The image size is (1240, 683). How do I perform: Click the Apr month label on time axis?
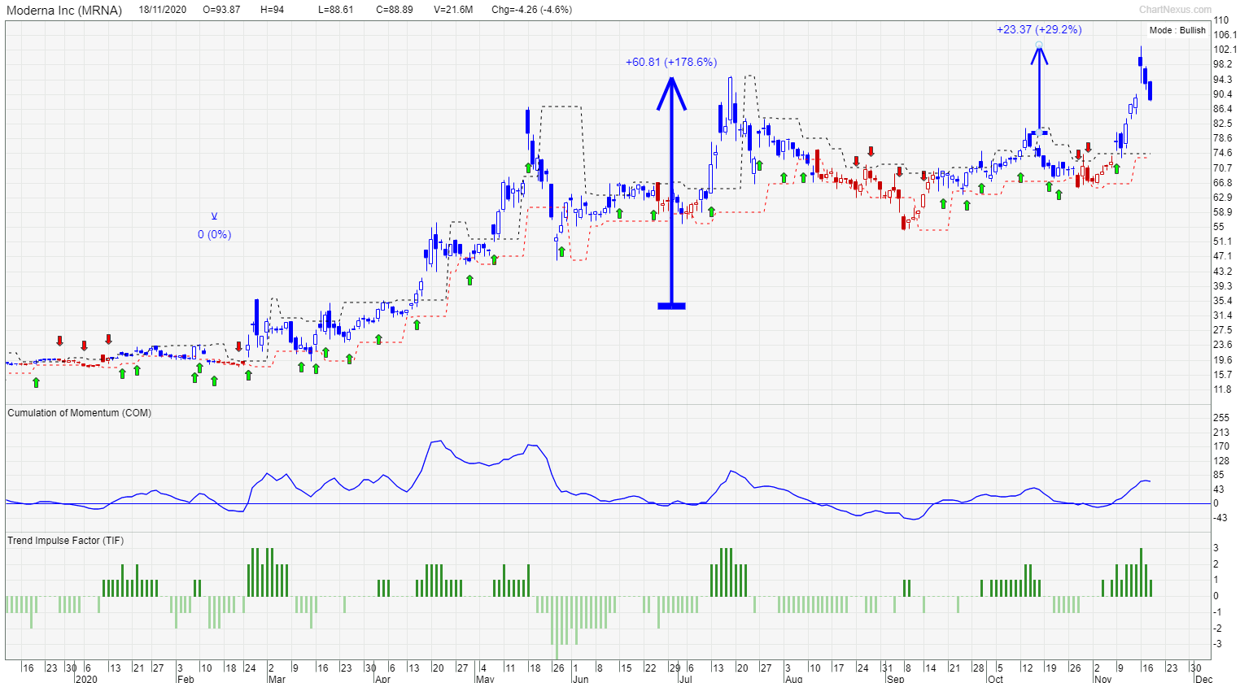click(x=383, y=678)
